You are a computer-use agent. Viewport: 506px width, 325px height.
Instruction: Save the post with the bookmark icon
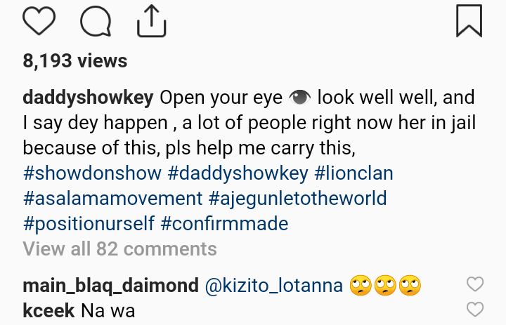(469, 20)
